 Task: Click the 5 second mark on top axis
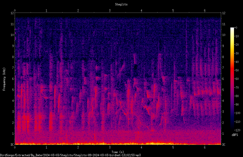[x=173, y=11]
